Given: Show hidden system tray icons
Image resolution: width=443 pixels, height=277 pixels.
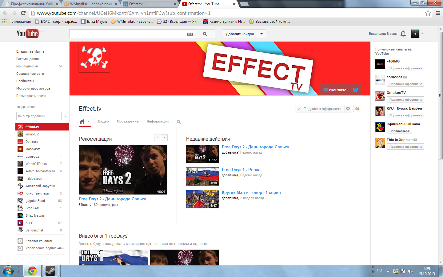Looking at the screenshot, I should [x=388, y=271].
